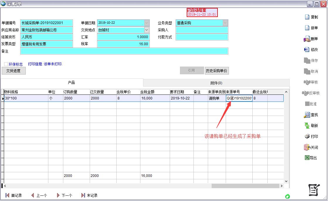Click the 复制 (Copy) icon
328x201 pixels.
coord(307,17)
